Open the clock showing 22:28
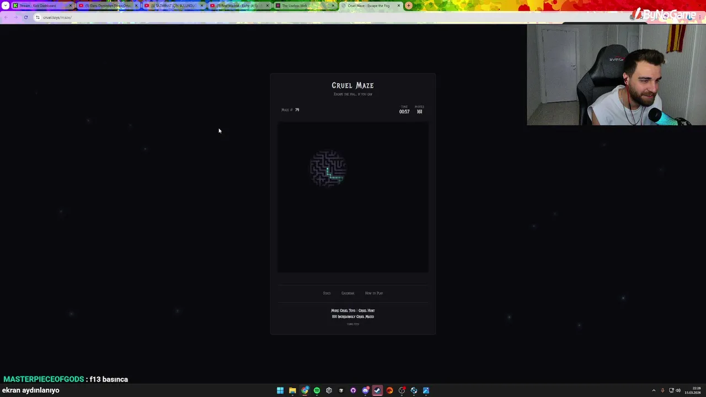The height and width of the screenshot is (397, 706). (x=693, y=390)
